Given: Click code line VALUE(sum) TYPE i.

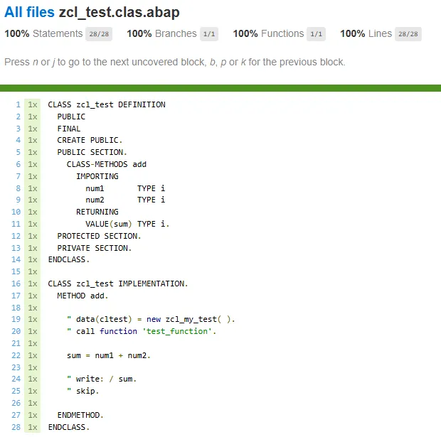Looking at the screenshot, I should [x=127, y=224].
